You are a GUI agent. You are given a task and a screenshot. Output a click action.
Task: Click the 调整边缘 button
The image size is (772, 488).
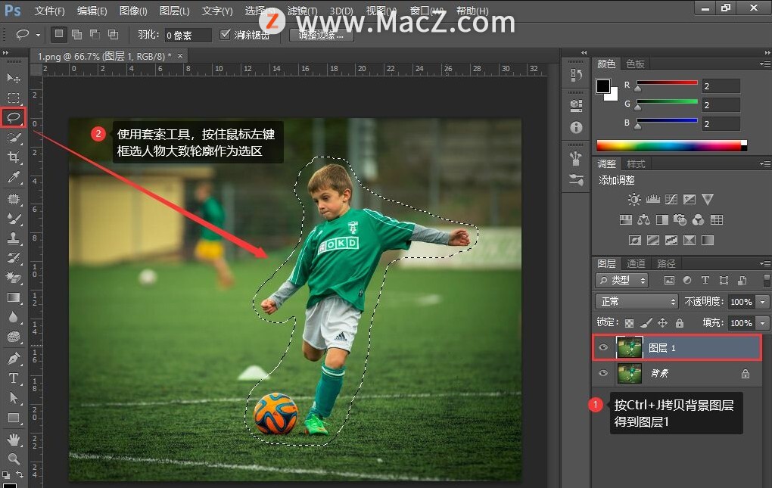point(322,35)
